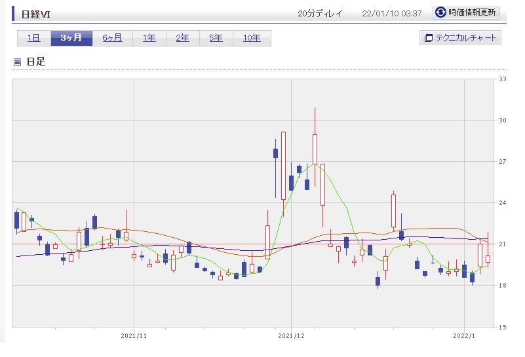Click the 22/01/10 03:37 timestamp
Viewport: 525px width, 357px height.
[391, 13]
